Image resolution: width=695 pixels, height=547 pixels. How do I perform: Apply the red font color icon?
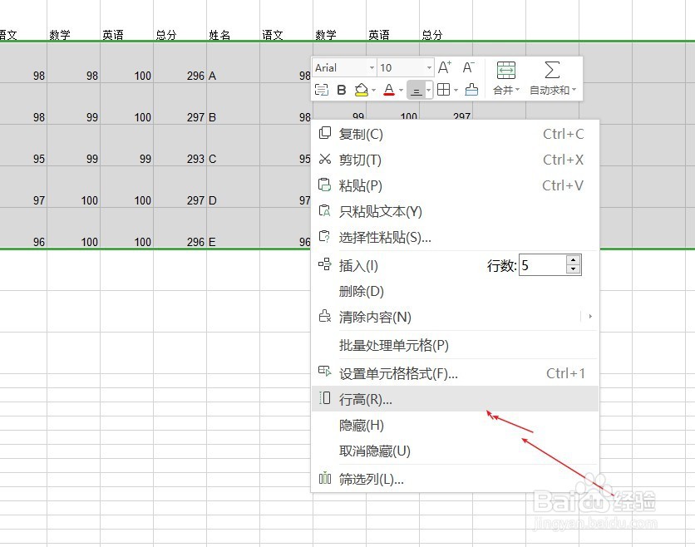coord(387,89)
